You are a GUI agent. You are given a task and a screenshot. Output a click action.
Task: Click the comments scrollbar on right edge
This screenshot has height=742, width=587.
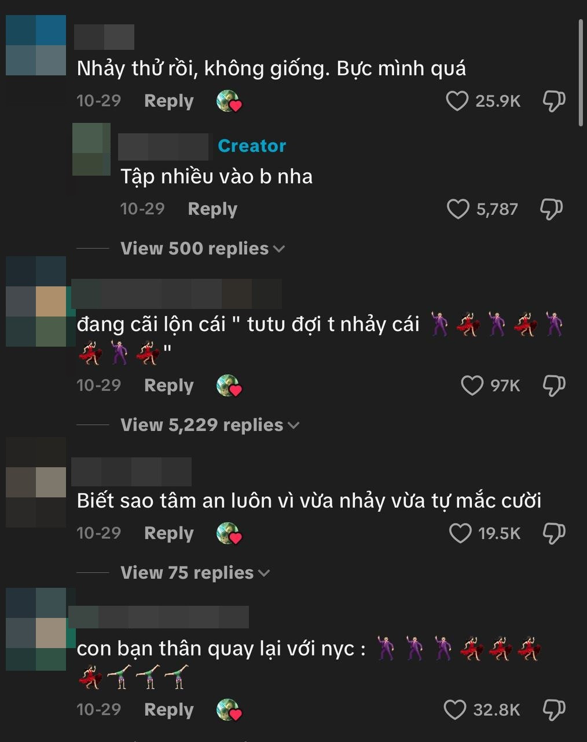[x=581, y=72]
